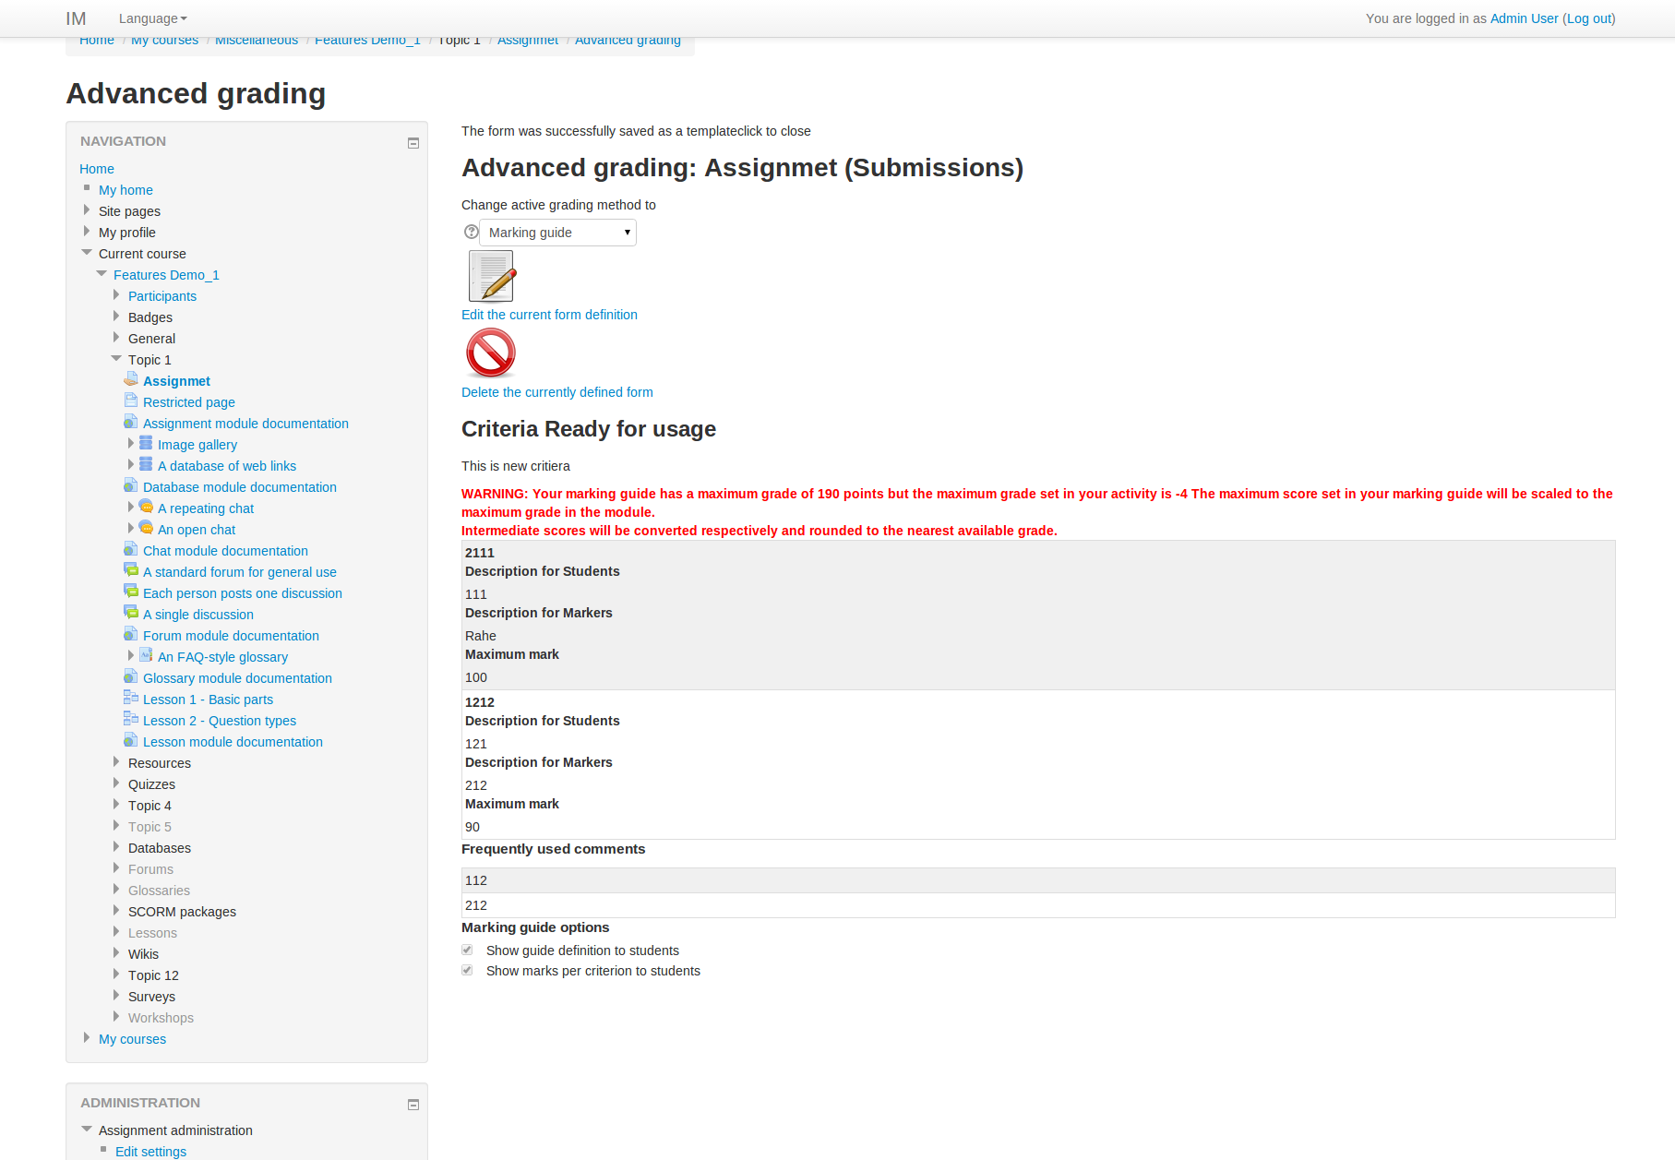Viewport: 1675px width, 1160px height.
Task: Open the Marking guide grading method dropdown
Action: click(557, 233)
